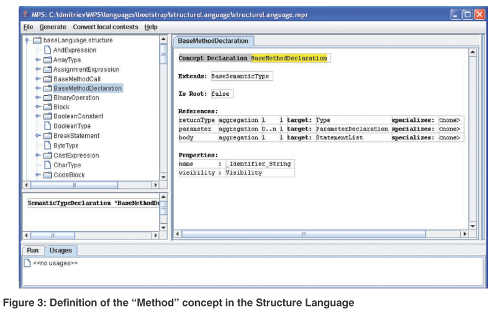
Task: Click the BaseMethodDeclaration folder icon
Action: [47, 88]
